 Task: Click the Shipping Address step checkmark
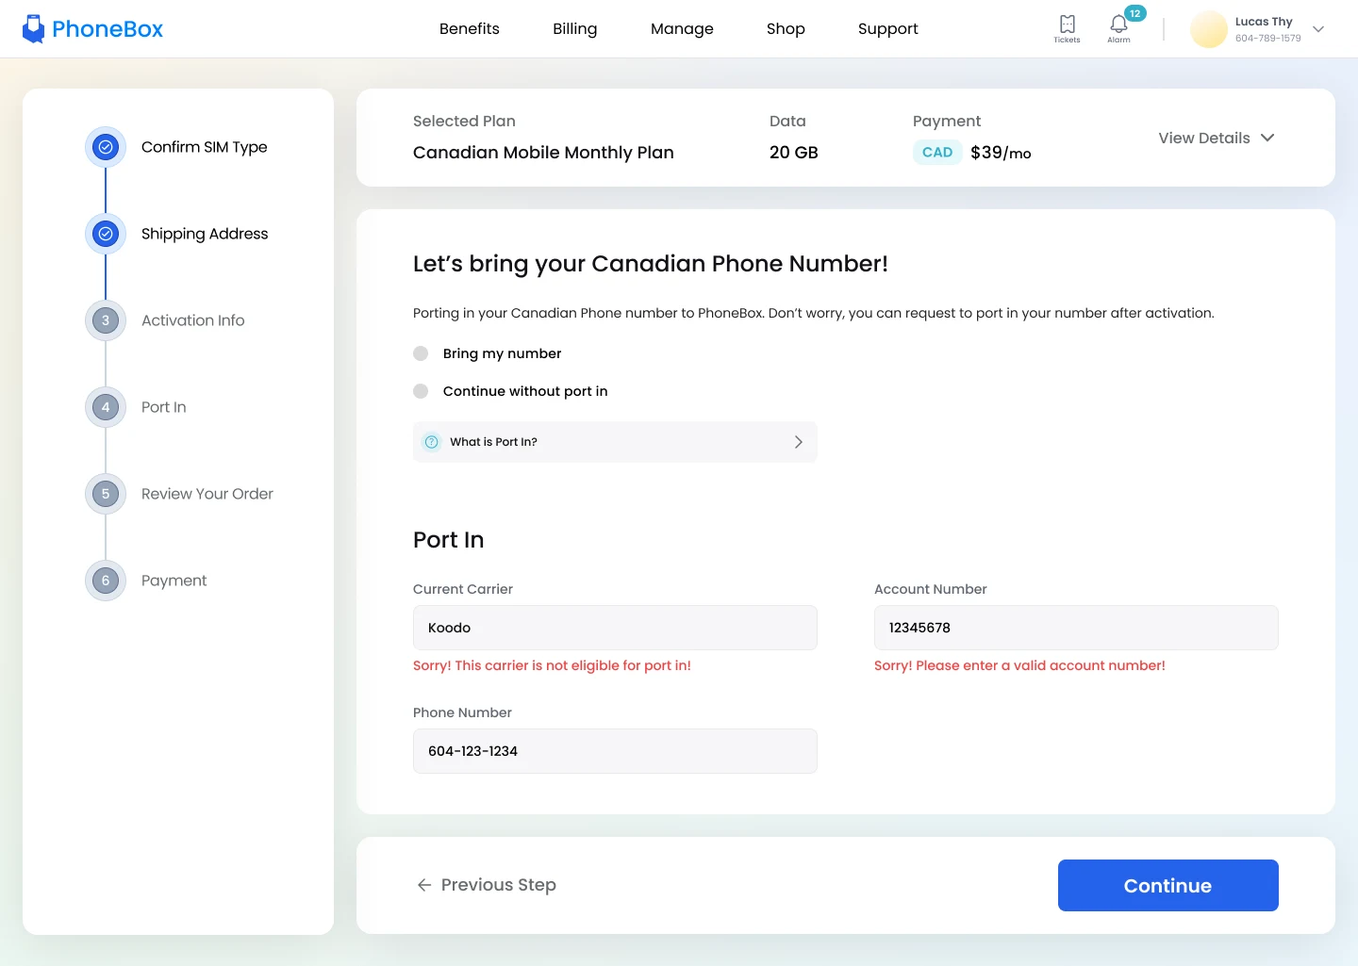pos(106,234)
